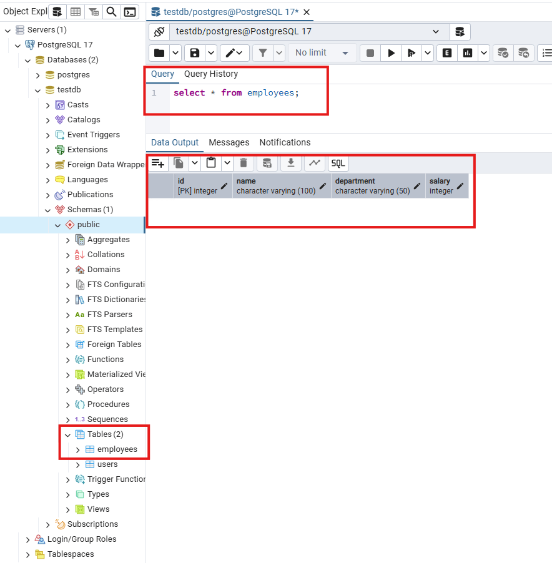This screenshot has height=563, width=552.
Task: Open Graph Visualiser line chart icon
Action: [315, 164]
